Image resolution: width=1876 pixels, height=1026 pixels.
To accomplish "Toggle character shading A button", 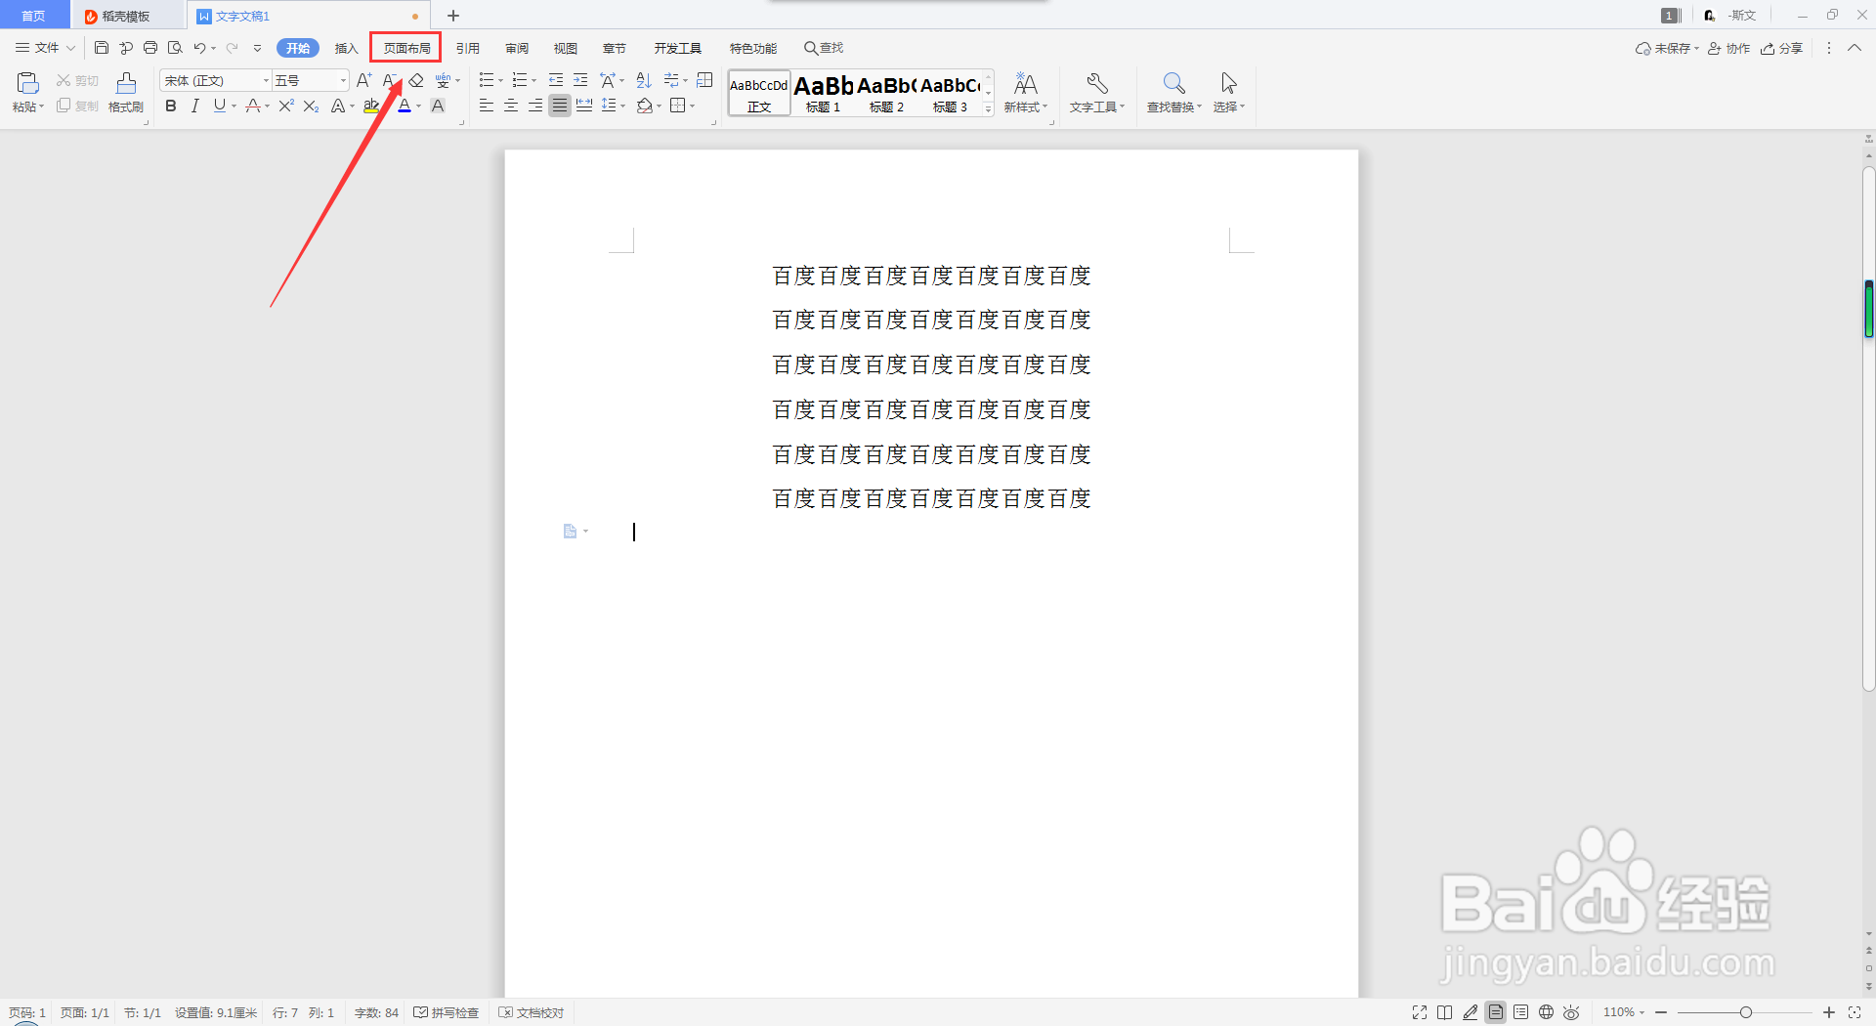I will (438, 106).
